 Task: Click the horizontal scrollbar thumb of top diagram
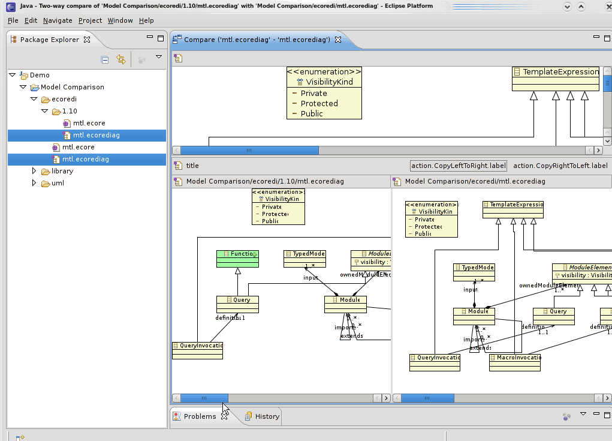(249, 151)
